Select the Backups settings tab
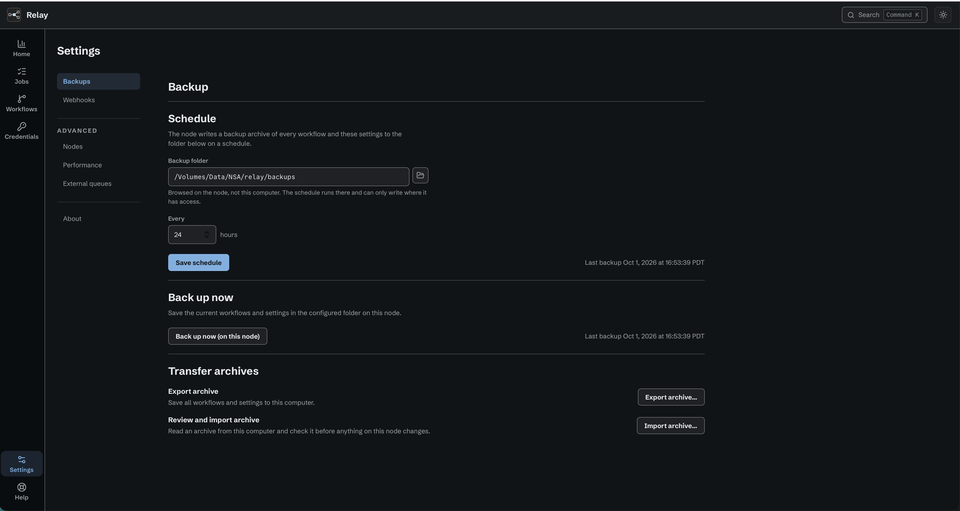 pos(98,81)
